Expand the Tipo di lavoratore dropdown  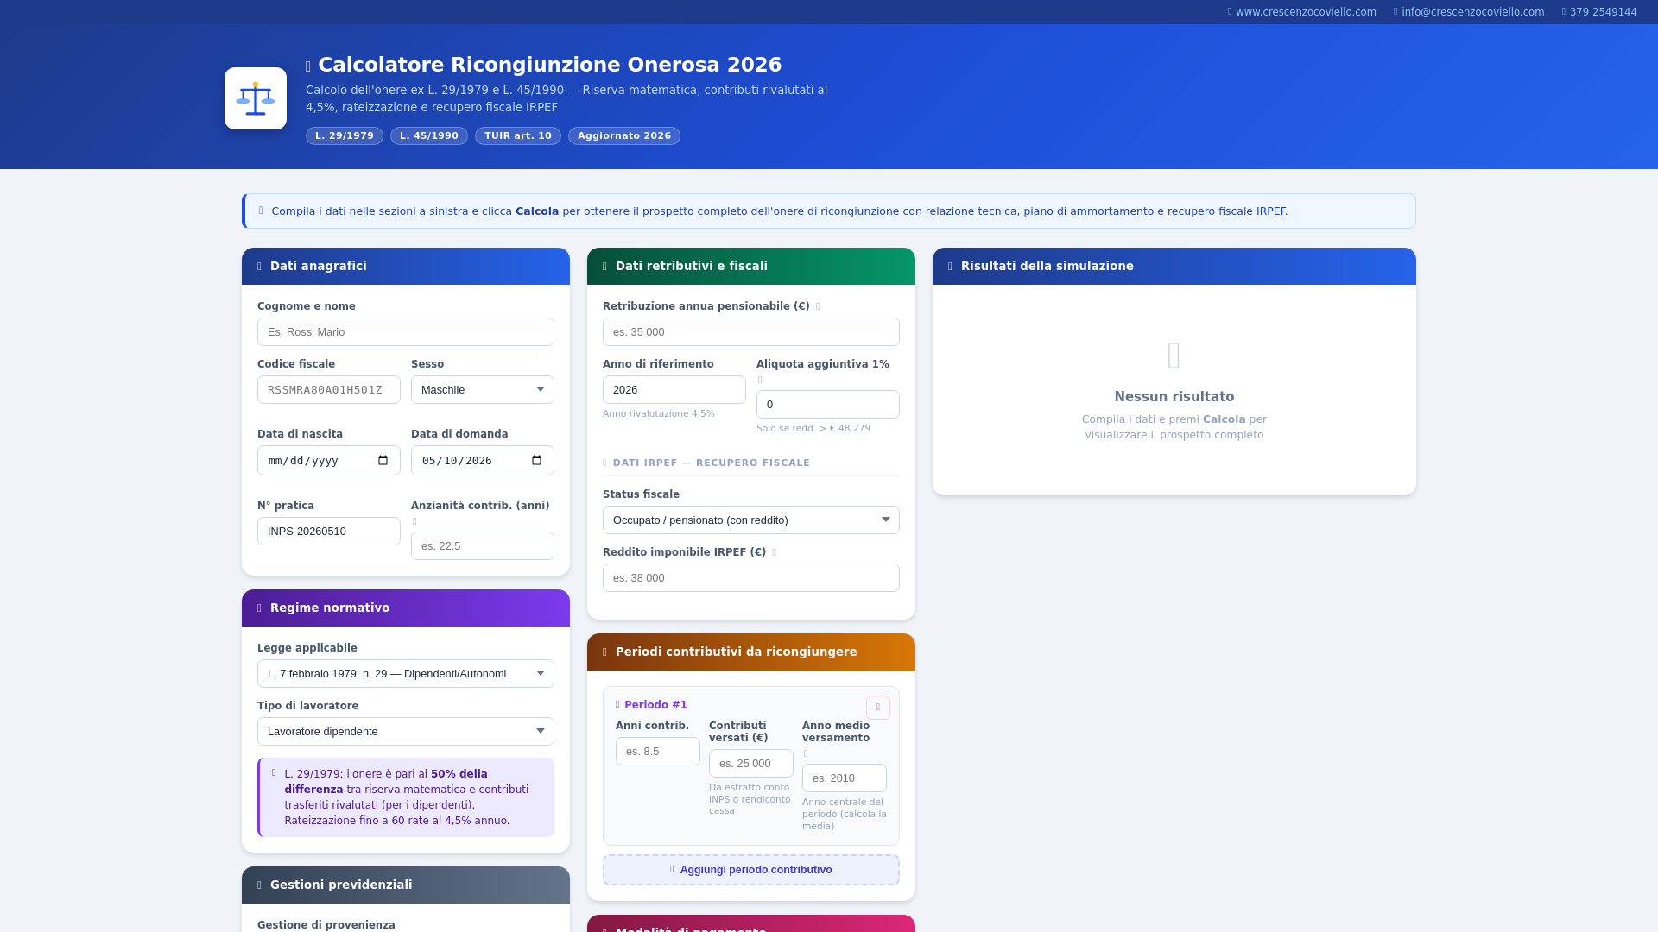(x=406, y=732)
